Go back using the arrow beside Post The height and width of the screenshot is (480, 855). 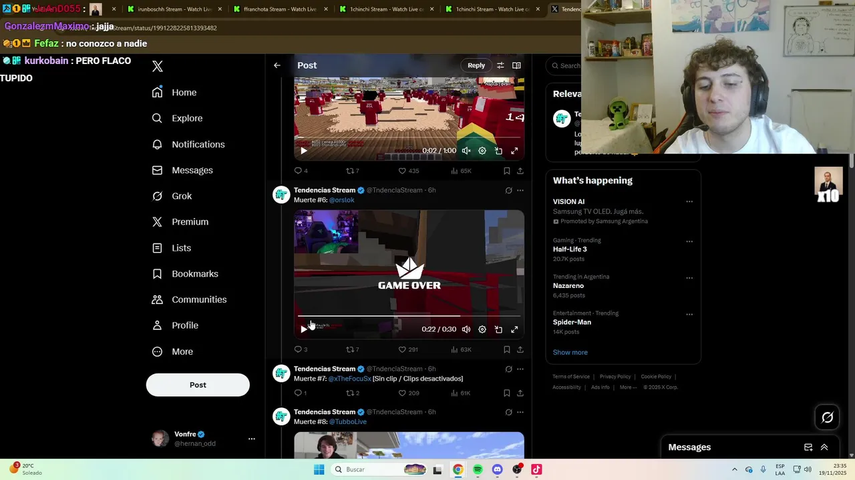click(277, 65)
